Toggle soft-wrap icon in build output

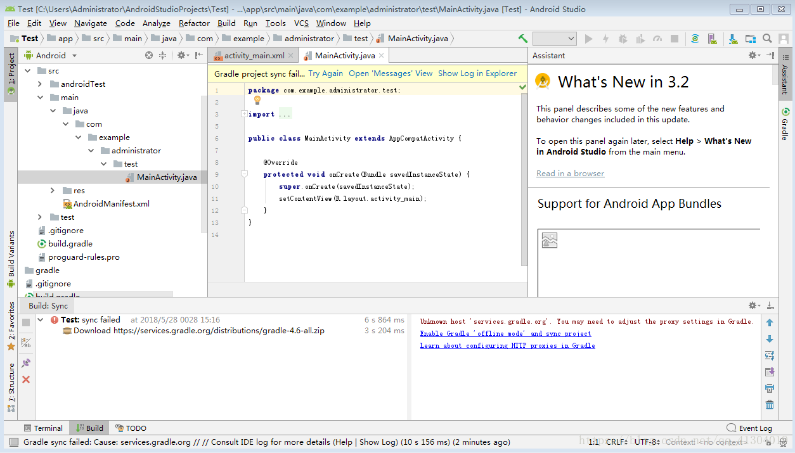tap(770, 355)
